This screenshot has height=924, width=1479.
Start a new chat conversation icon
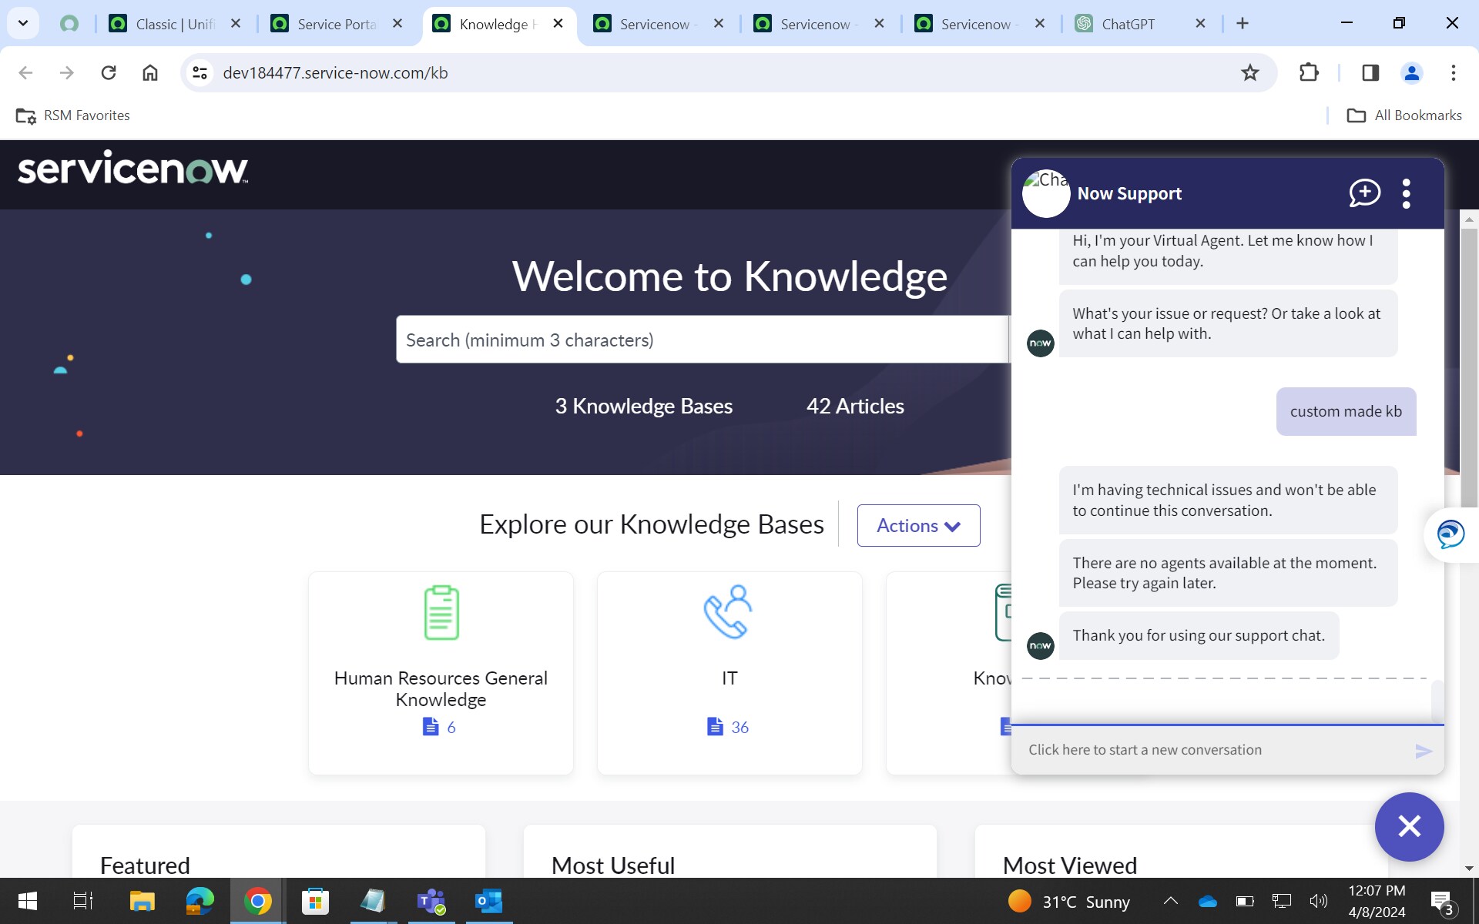(1364, 192)
